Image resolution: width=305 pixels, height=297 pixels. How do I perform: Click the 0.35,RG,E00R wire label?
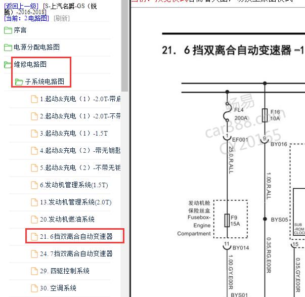[x=269, y=255]
